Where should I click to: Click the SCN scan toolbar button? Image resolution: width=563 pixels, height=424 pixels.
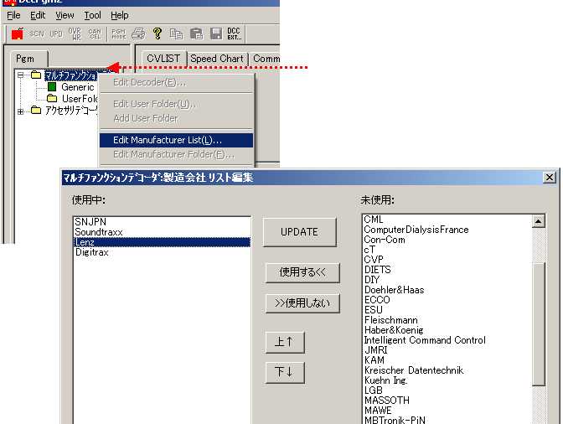pyautogui.click(x=37, y=34)
